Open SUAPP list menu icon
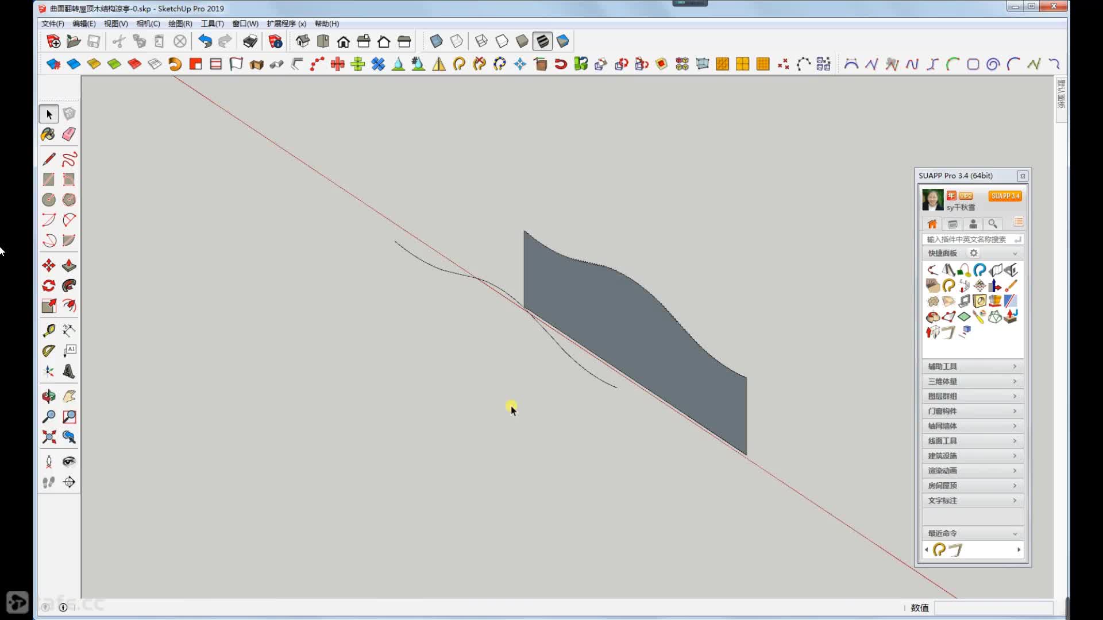The image size is (1103, 620). pos(1018,223)
